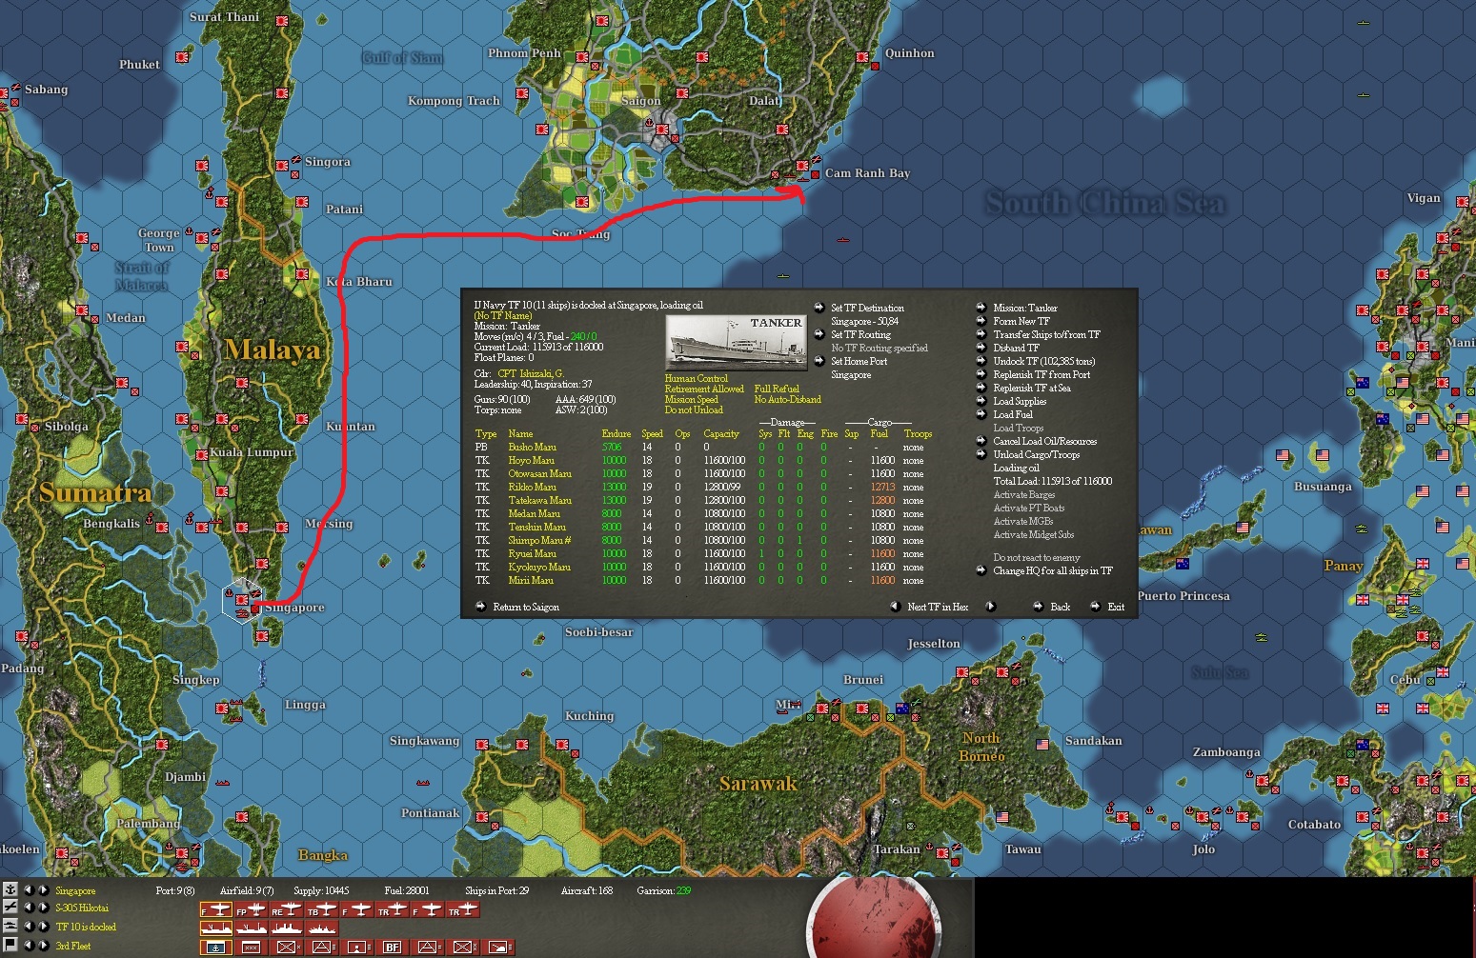
Task: Select the FP floatplane air group icon
Action: 251,909
